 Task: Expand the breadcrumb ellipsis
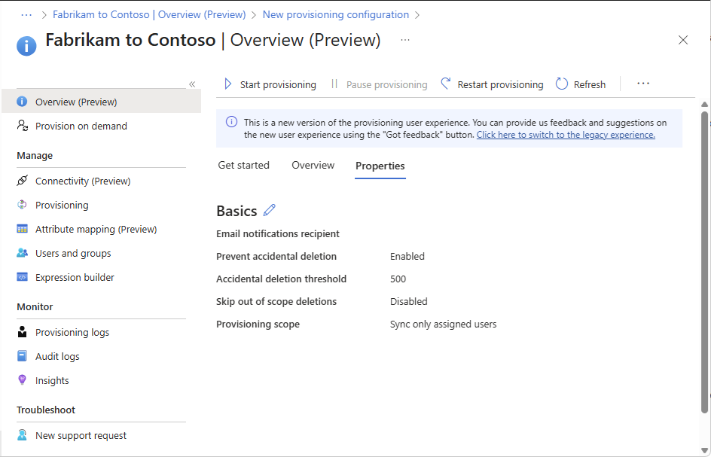pyautogui.click(x=27, y=15)
